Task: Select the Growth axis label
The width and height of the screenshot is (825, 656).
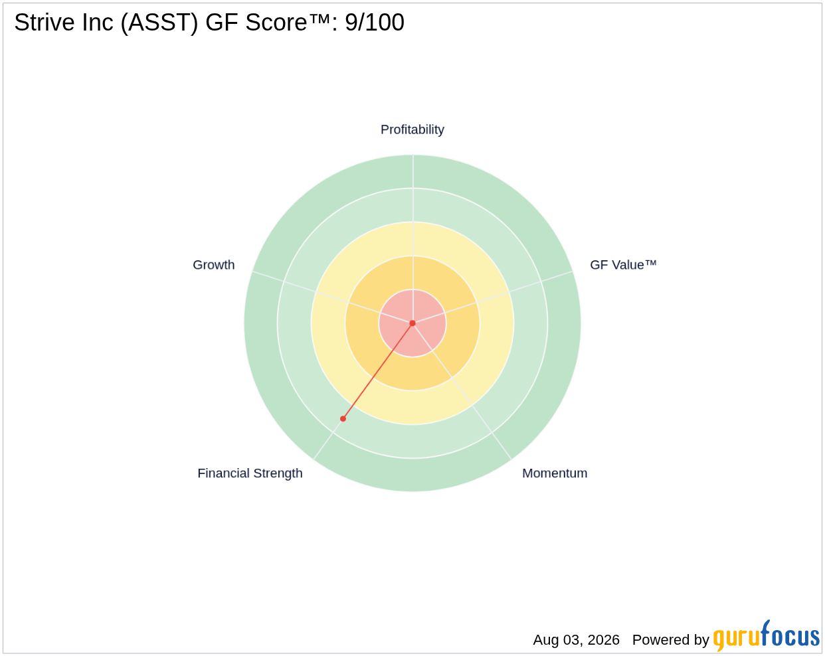Action: click(213, 265)
